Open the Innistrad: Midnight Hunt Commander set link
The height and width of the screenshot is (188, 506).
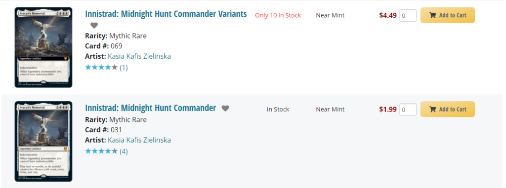click(151, 108)
